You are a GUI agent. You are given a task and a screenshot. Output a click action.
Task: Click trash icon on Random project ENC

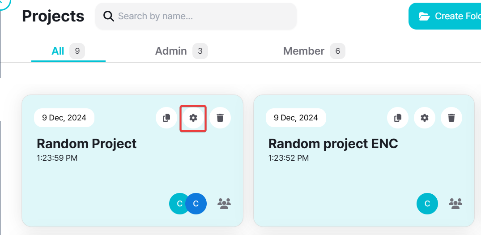pos(451,118)
